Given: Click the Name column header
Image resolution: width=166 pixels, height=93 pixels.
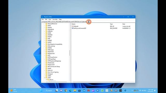Looking at the screenshot, I should click(x=73, y=24).
